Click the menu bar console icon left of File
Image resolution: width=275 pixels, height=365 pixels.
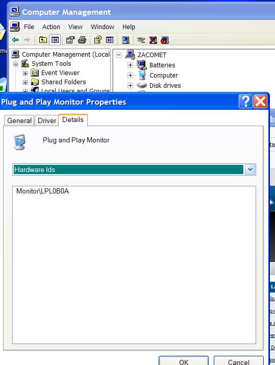(15, 27)
